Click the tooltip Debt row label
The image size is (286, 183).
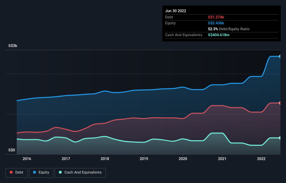(169, 17)
